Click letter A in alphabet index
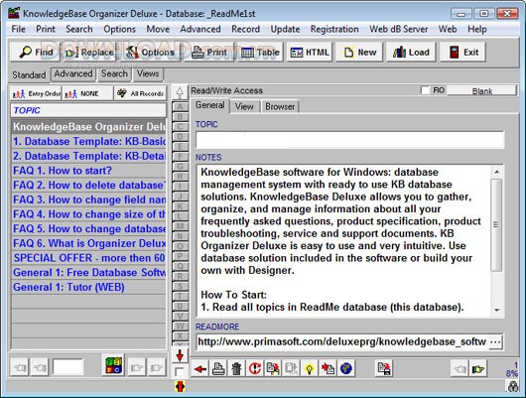This screenshot has height=398, width=526. pyautogui.click(x=180, y=107)
